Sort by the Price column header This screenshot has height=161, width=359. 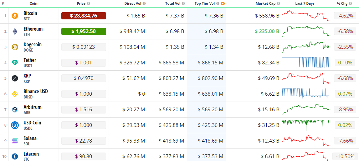point(81,4)
